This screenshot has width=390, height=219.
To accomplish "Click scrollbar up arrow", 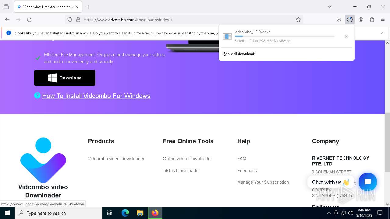I will 387,43.
